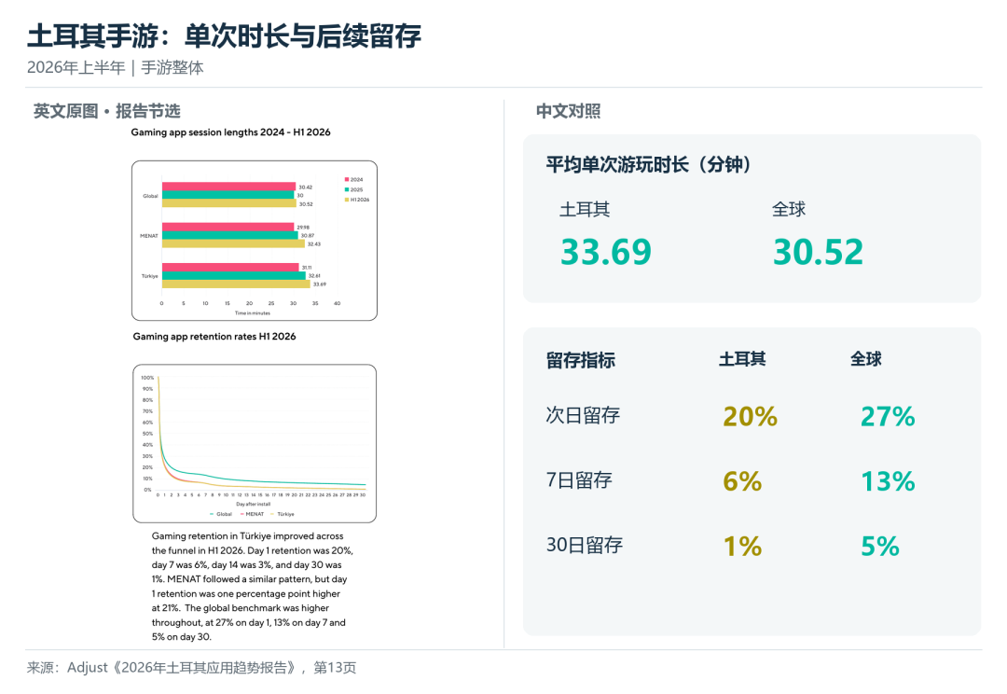
Task: Click the 土耳其 column header in retention table
Action: coord(742,359)
